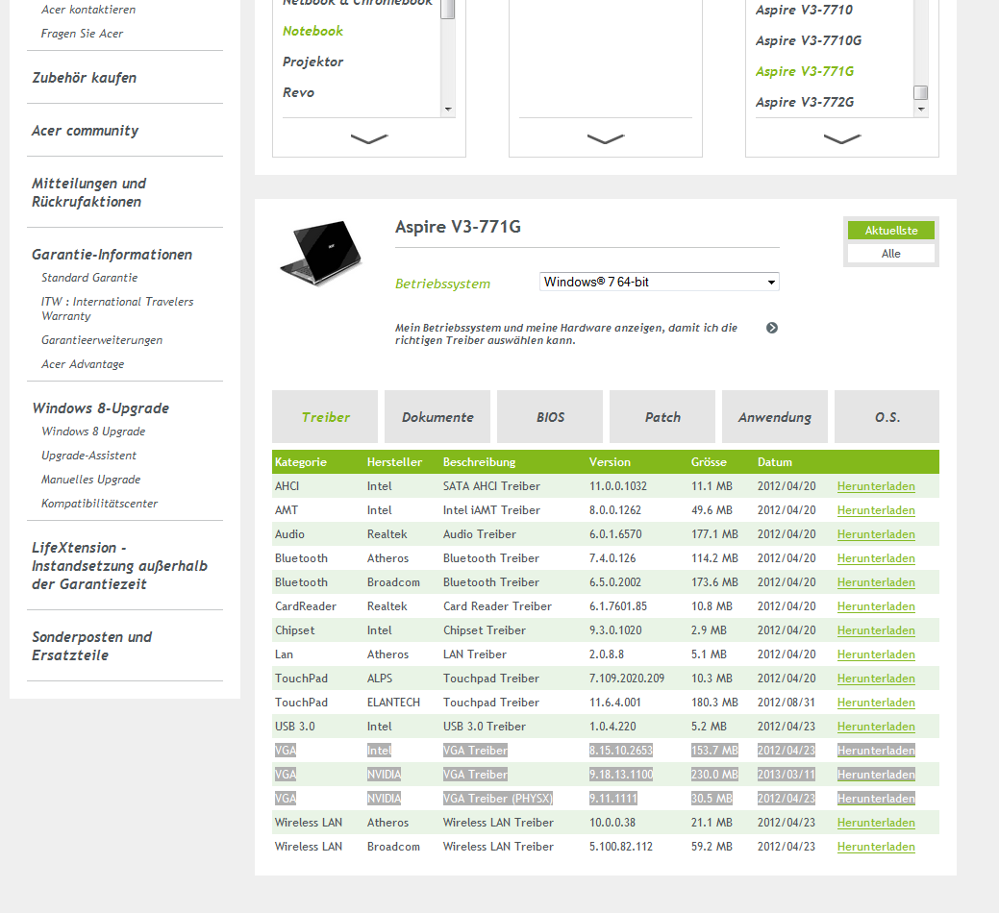Open the O.S. tab
This screenshot has width=999, height=913.
[887, 417]
